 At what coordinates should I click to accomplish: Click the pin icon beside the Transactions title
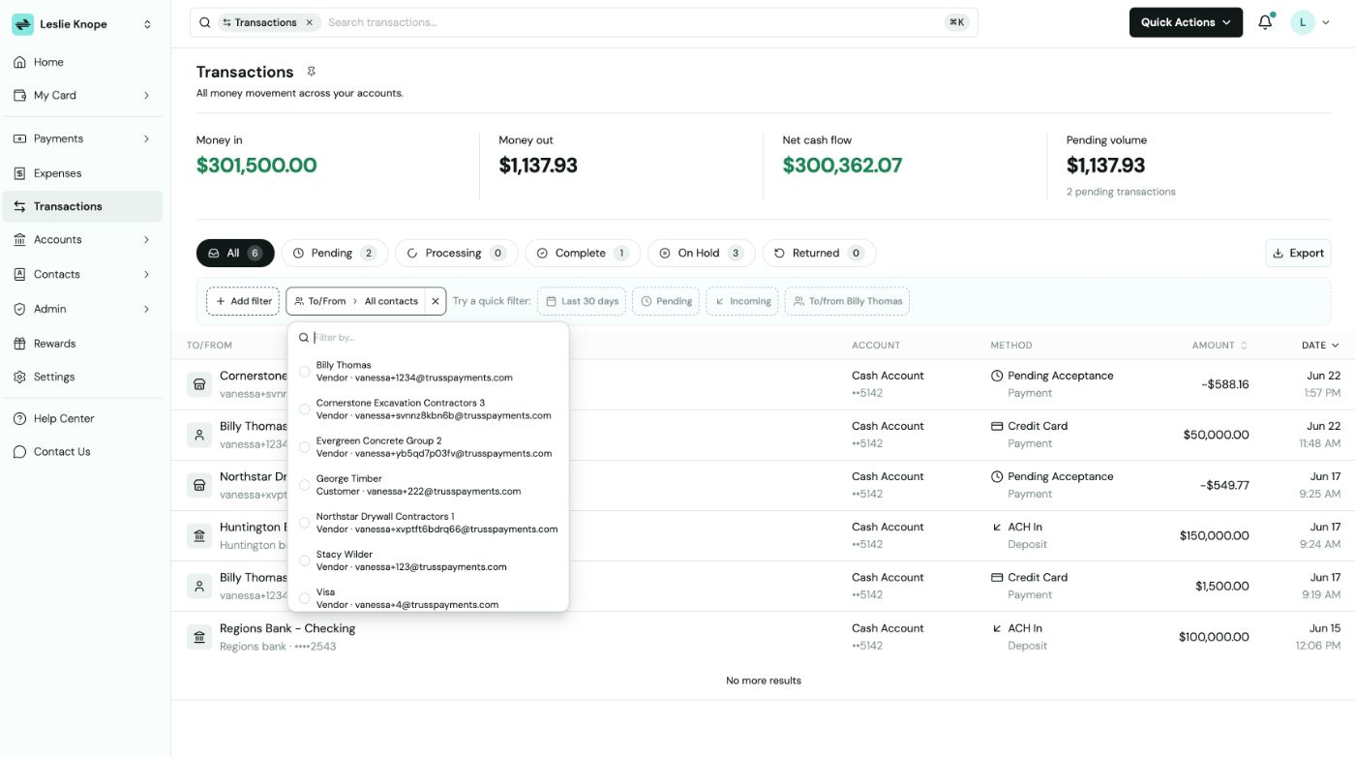point(311,72)
